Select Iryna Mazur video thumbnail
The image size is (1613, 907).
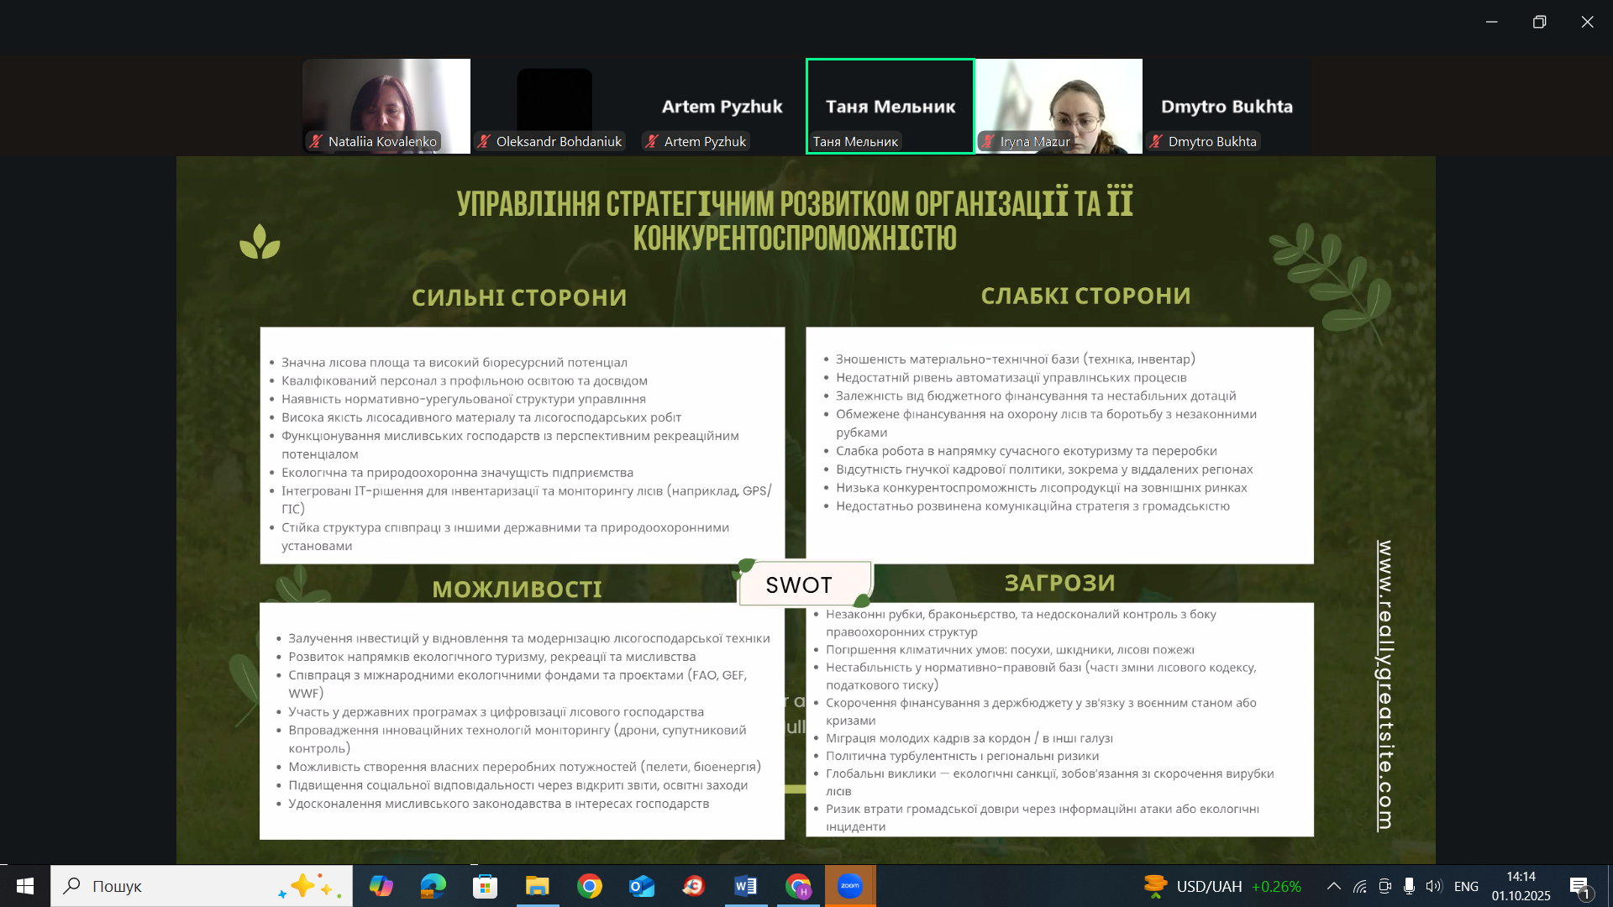point(1058,107)
